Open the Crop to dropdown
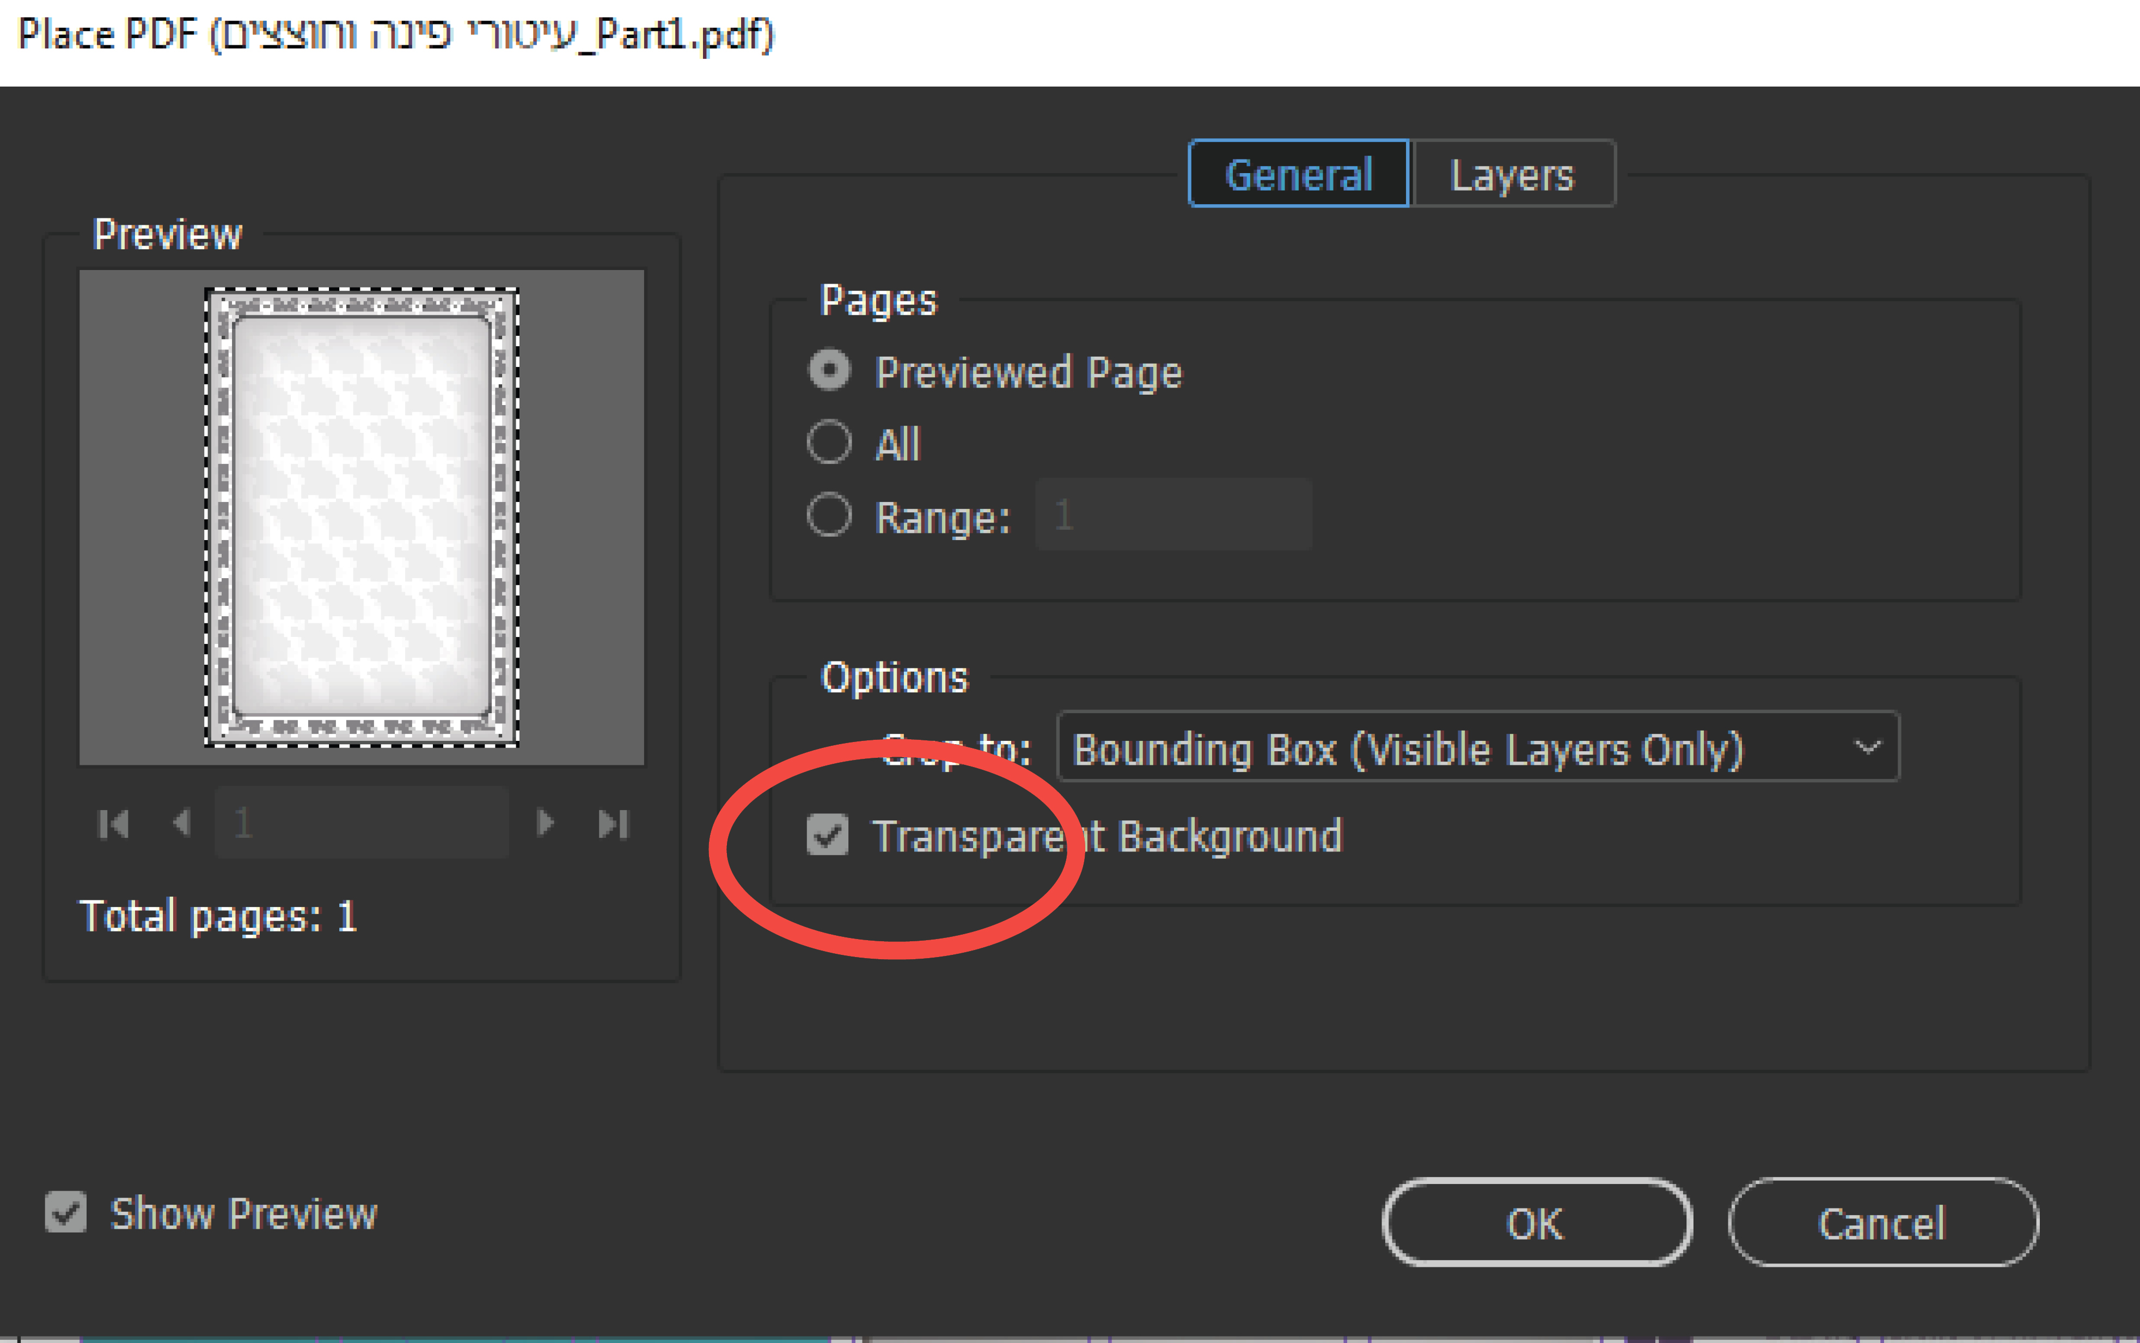 point(1457,748)
